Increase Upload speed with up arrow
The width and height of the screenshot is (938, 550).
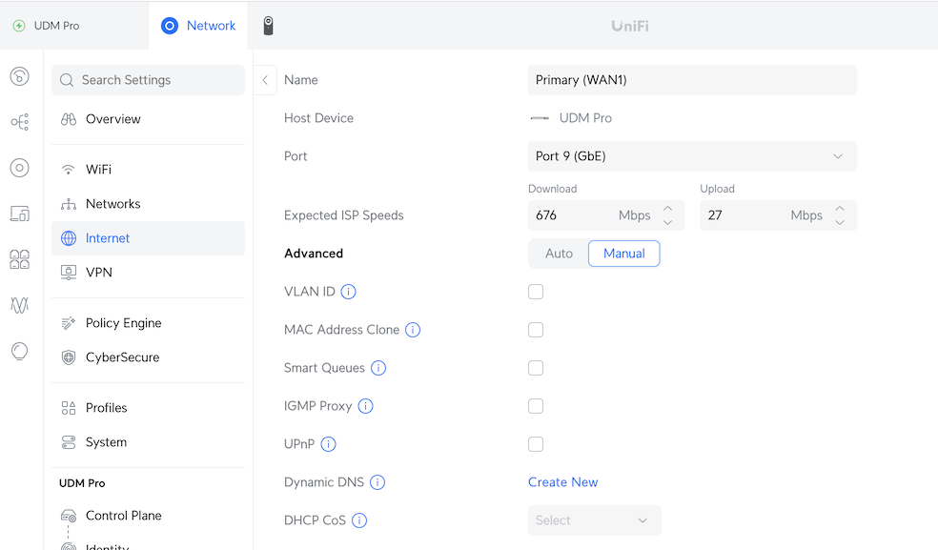(840, 208)
